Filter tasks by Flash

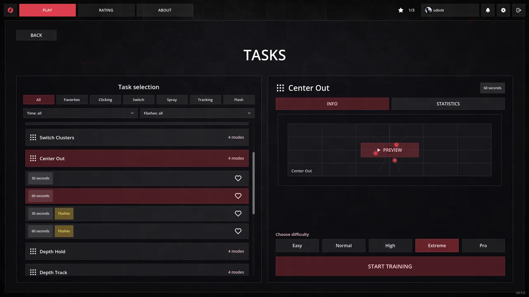pyautogui.click(x=239, y=99)
